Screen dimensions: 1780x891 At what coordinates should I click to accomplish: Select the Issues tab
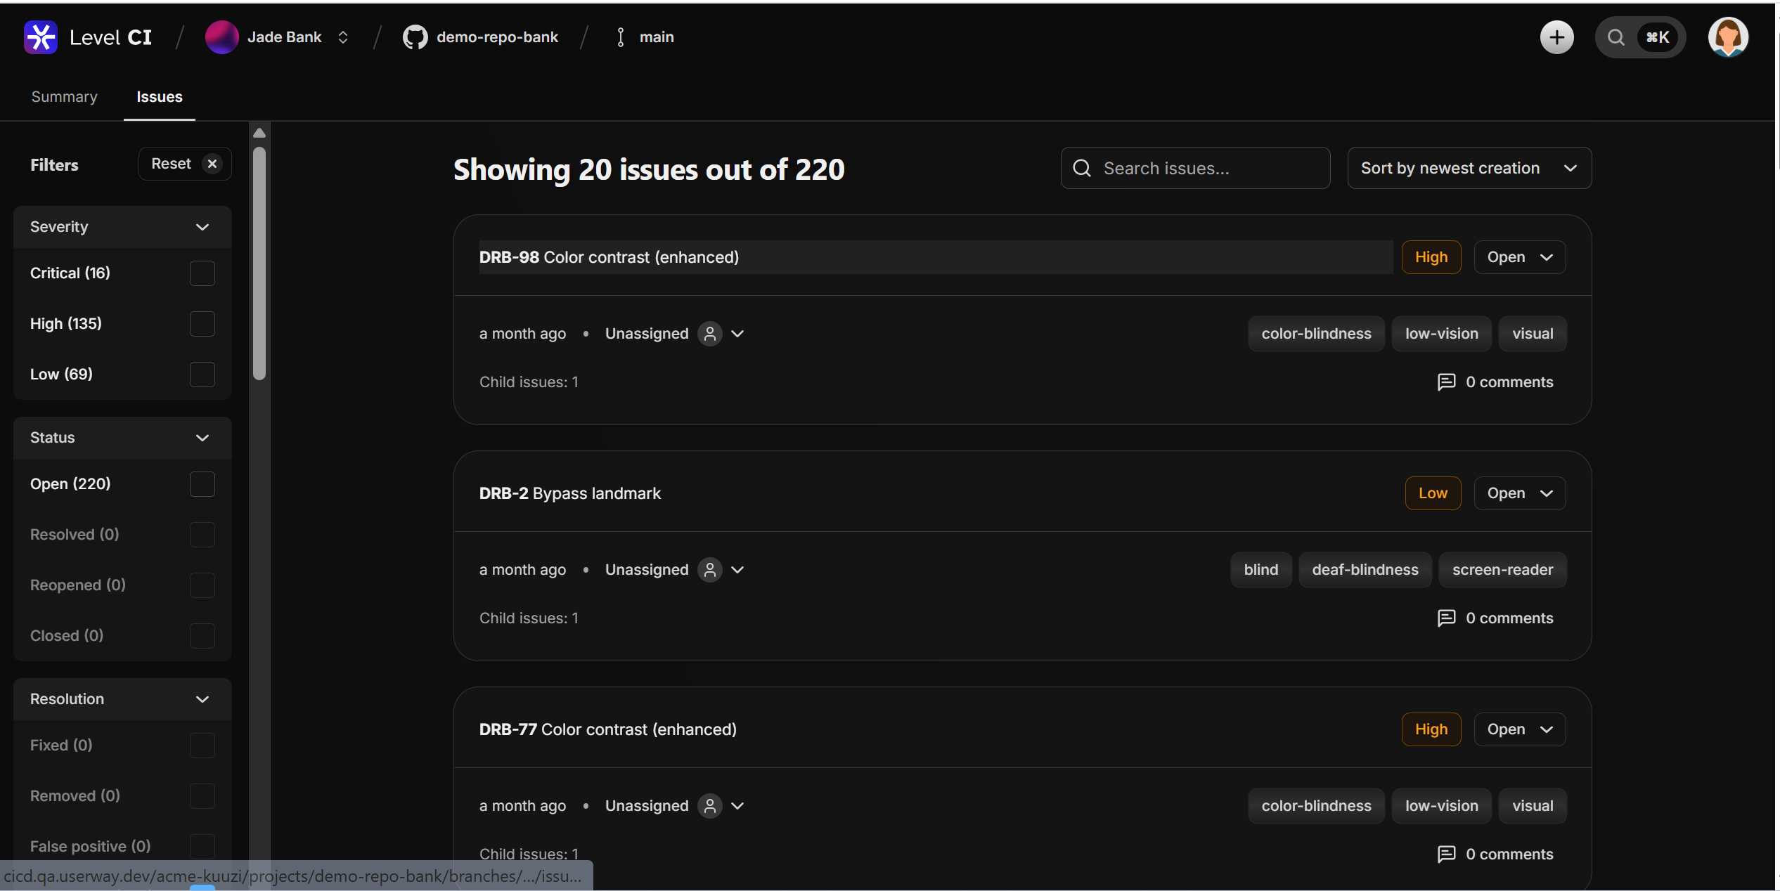[159, 97]
